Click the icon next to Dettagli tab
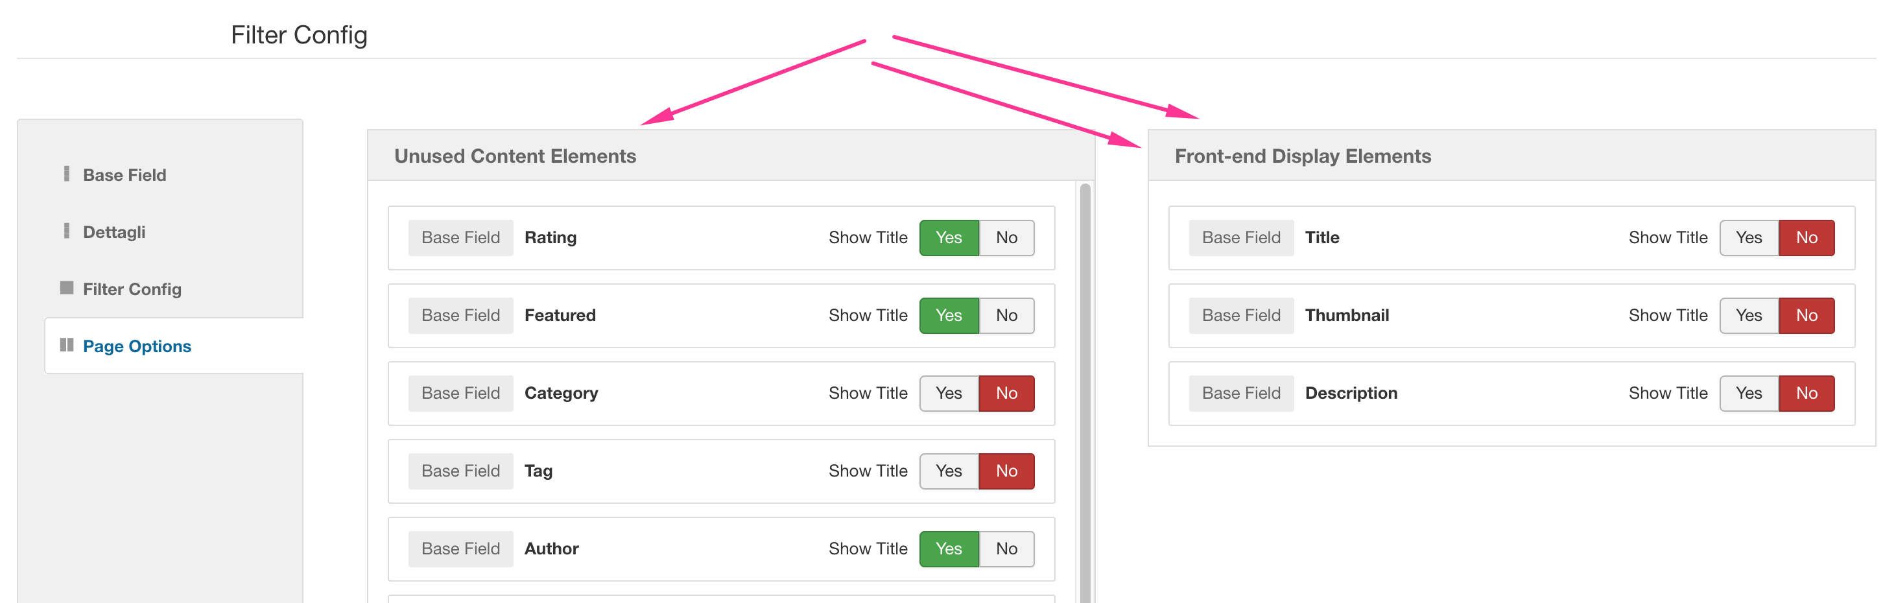This screenshot has width=1883, height=603. (67, 231)
